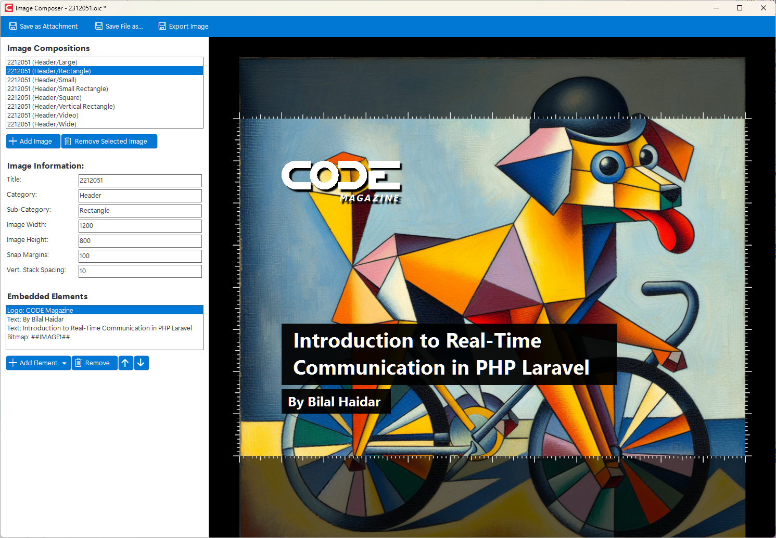Click the Add Element button label
The height and width of the screenshot is (538, 776).
[x=39, y=363]
